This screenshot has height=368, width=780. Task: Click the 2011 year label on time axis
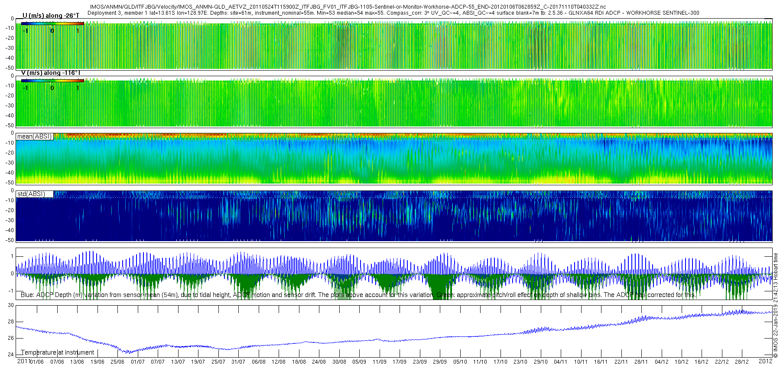tap(23, 361)
